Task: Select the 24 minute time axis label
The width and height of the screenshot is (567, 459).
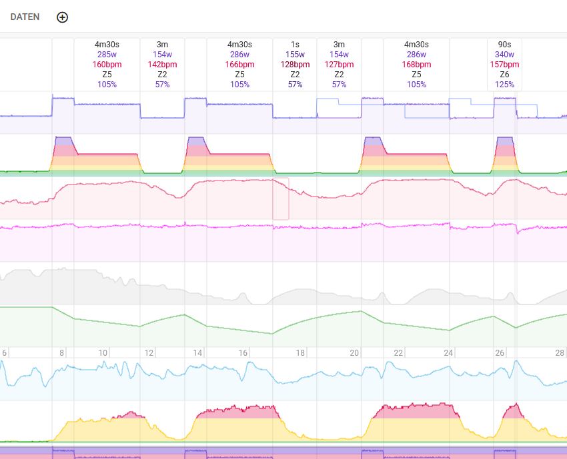Action: (448, 353)
